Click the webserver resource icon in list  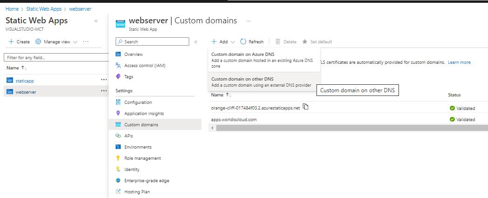coord(10,91)
